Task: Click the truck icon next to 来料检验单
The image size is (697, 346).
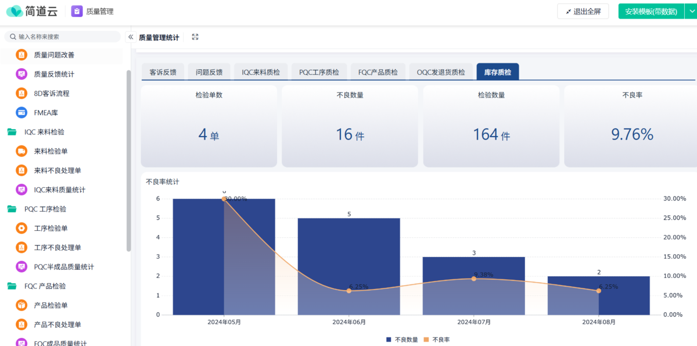Action: pyautogui.click(x=21, y=151)
